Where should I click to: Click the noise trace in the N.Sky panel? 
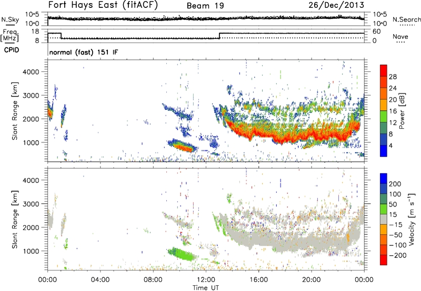click(x=206, y=18)
